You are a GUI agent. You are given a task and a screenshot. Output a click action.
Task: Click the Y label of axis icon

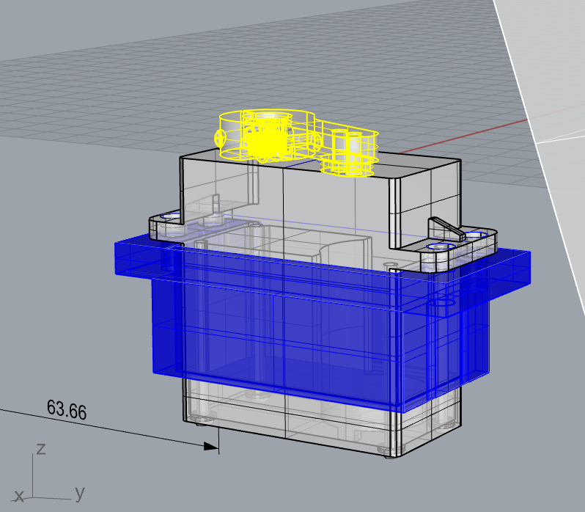coord(78,493)
